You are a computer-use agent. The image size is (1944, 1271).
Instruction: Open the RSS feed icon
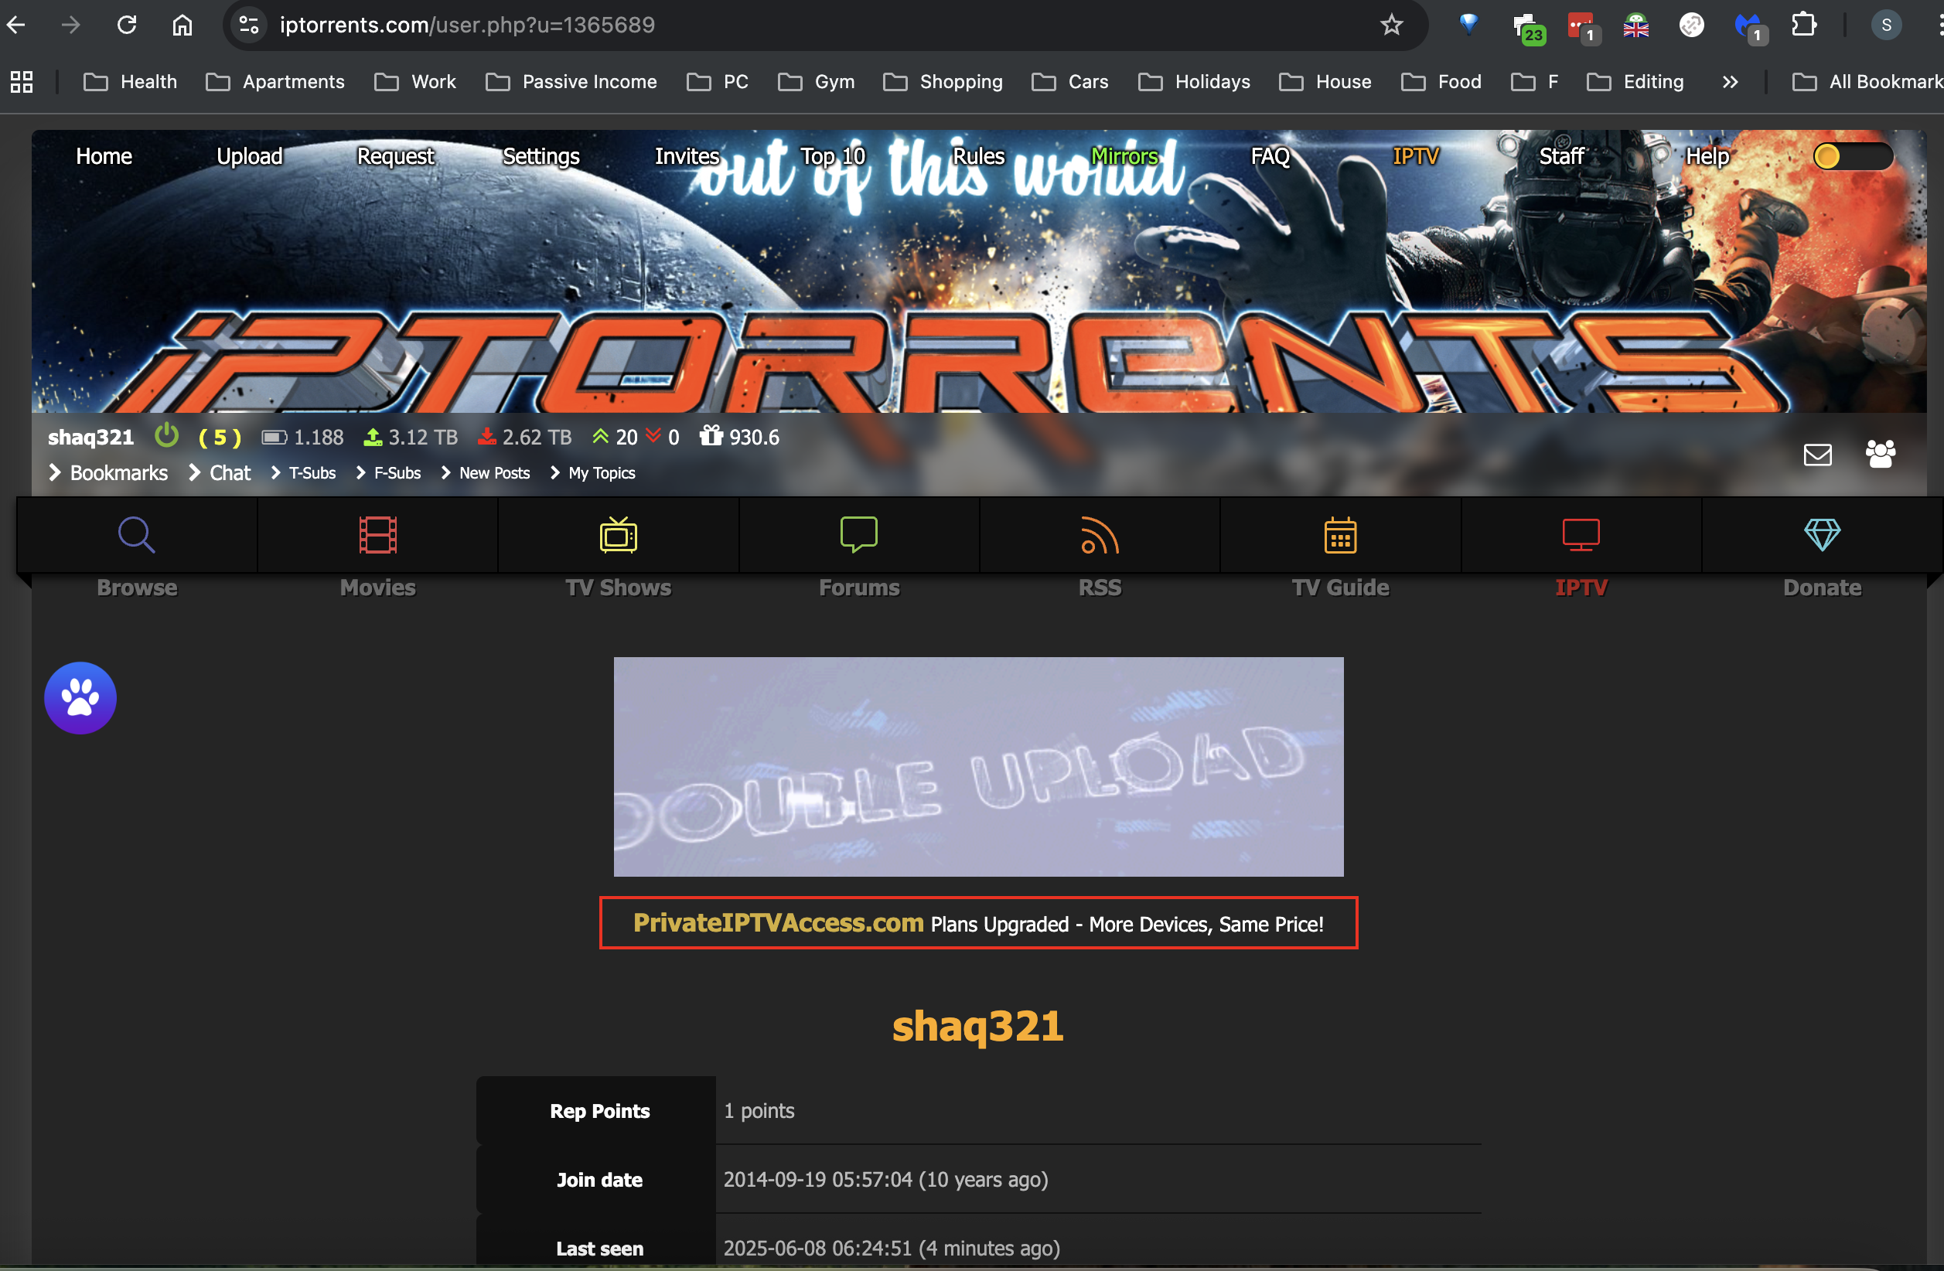pyautogui.click(x=1100, y=535)
